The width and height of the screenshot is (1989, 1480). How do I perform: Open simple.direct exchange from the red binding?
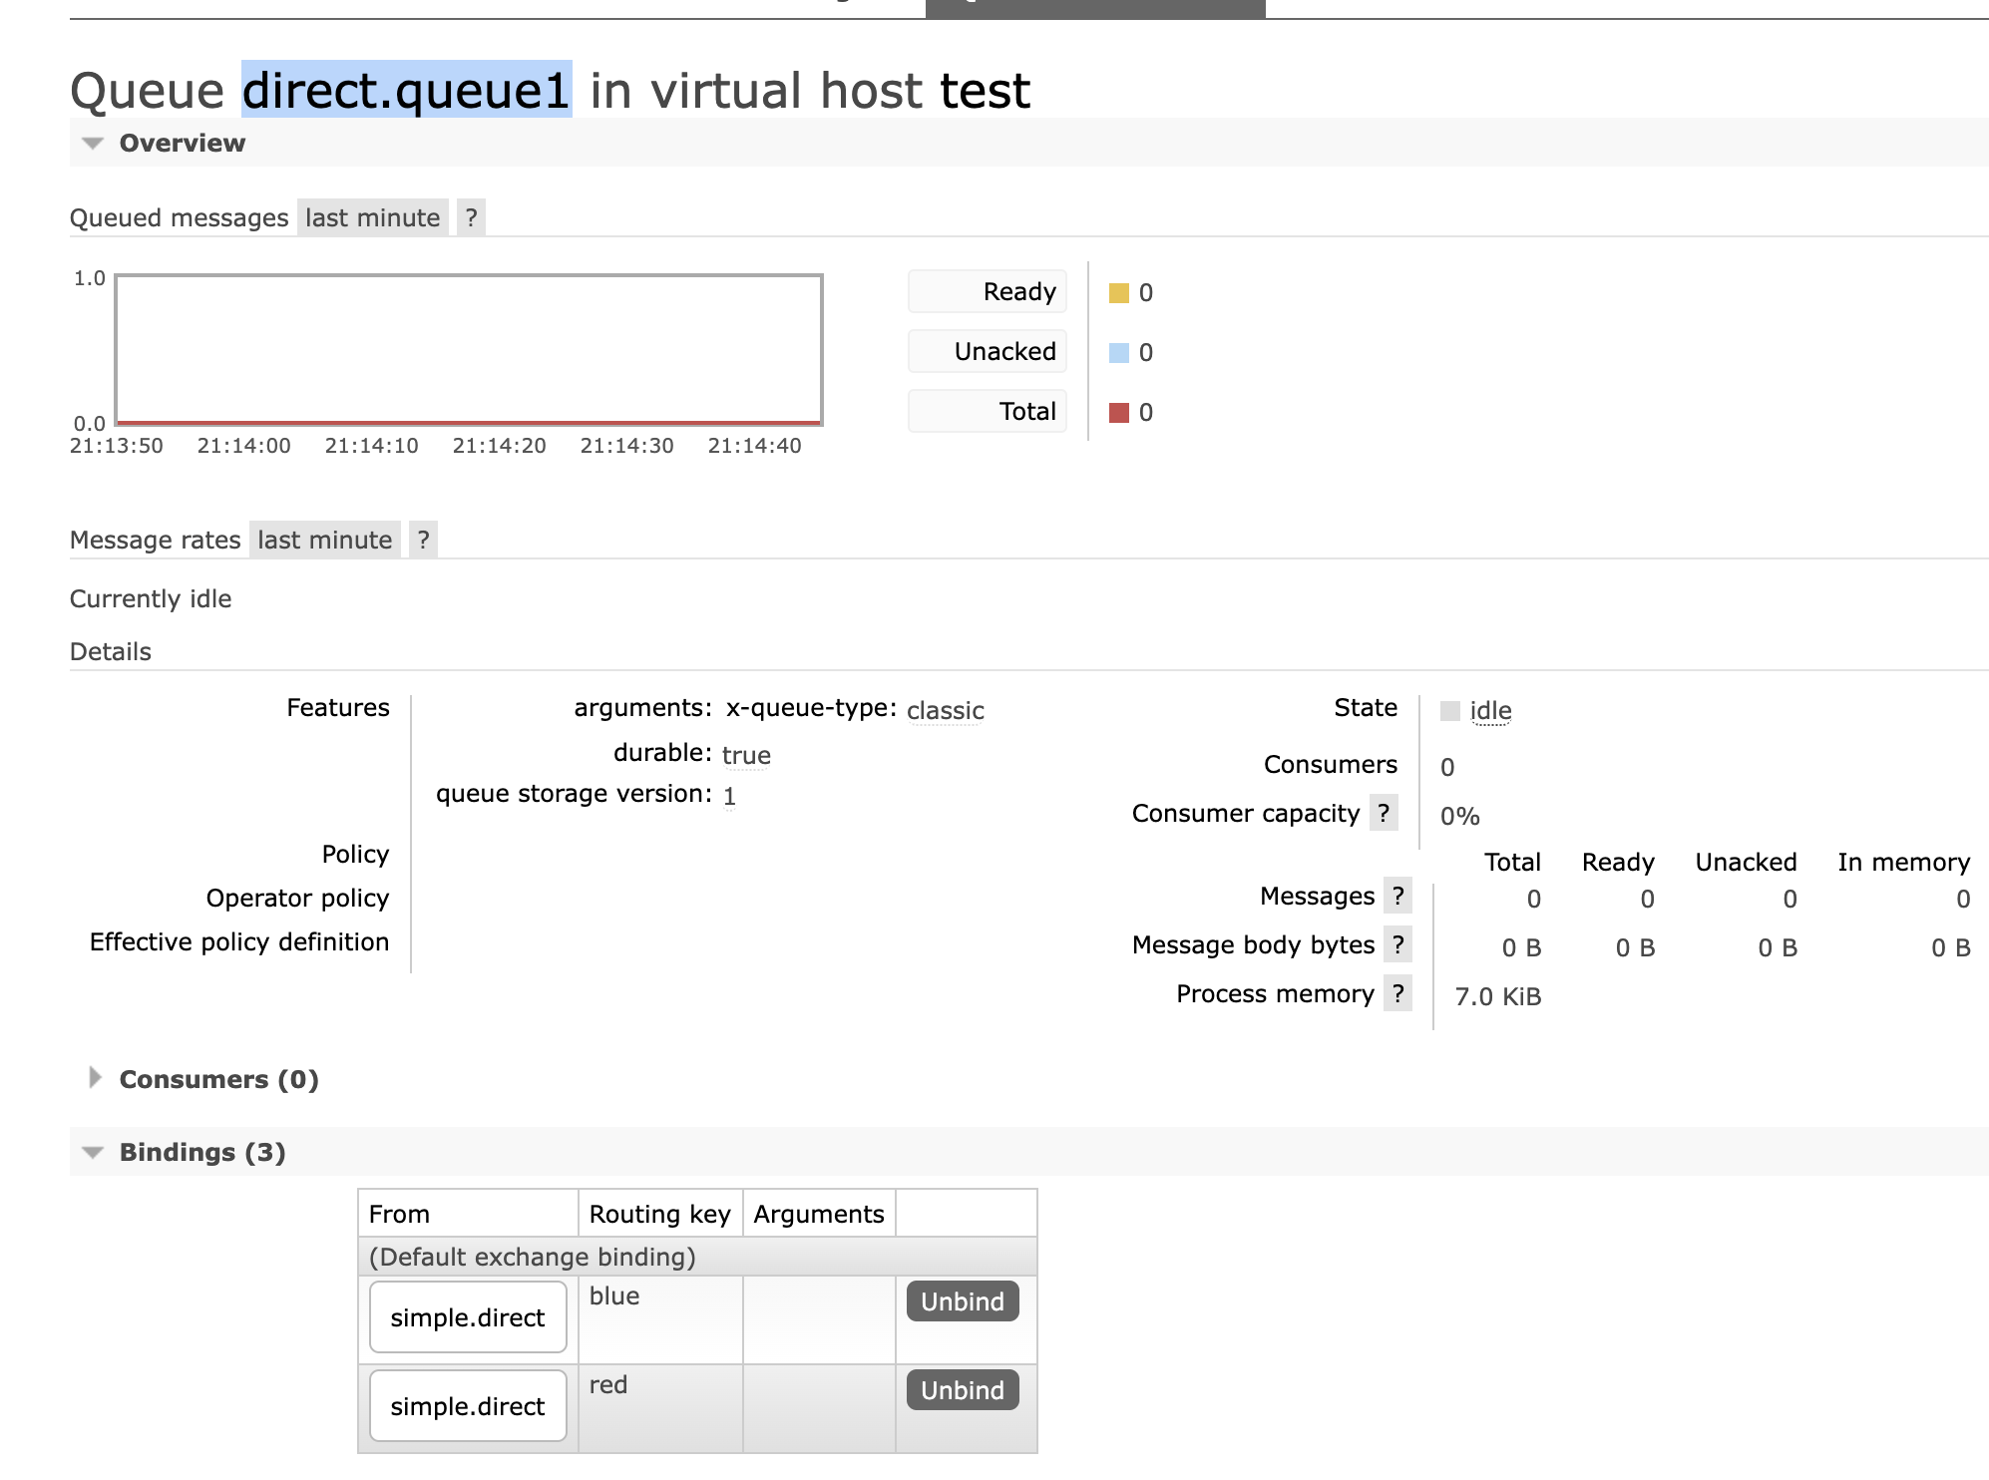pos(467,1406)
